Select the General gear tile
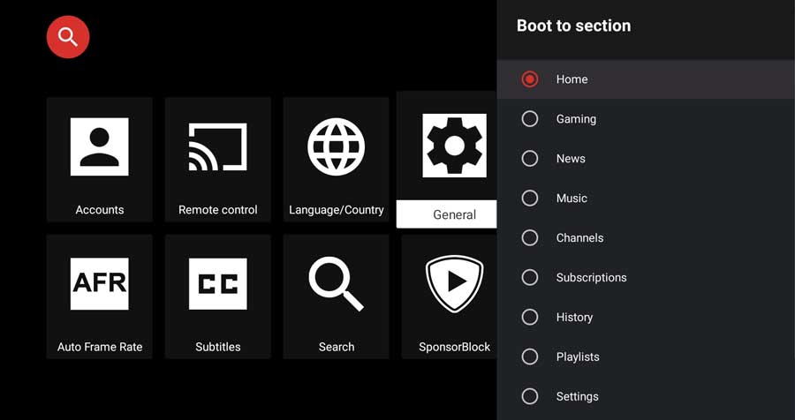Viewport: 795px width, 420px height. (447, 160)
